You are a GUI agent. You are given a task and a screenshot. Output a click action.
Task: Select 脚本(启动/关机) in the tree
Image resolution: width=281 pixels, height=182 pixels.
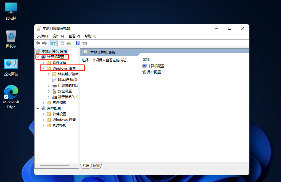(x=68, y=80)
